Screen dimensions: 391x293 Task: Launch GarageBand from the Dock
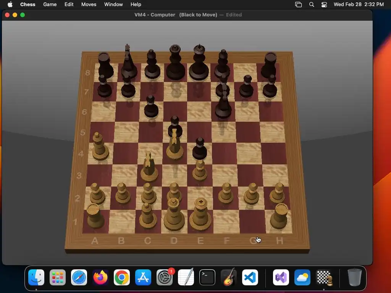(229, 277)
